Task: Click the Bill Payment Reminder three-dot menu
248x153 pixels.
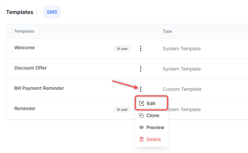Action: coord(141,89)
